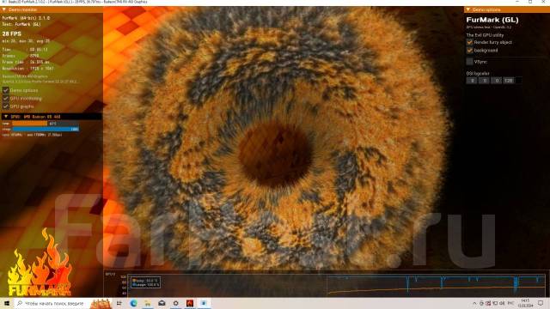
Task: Open File Explorer from the taskbar
Action: (148, 303)
